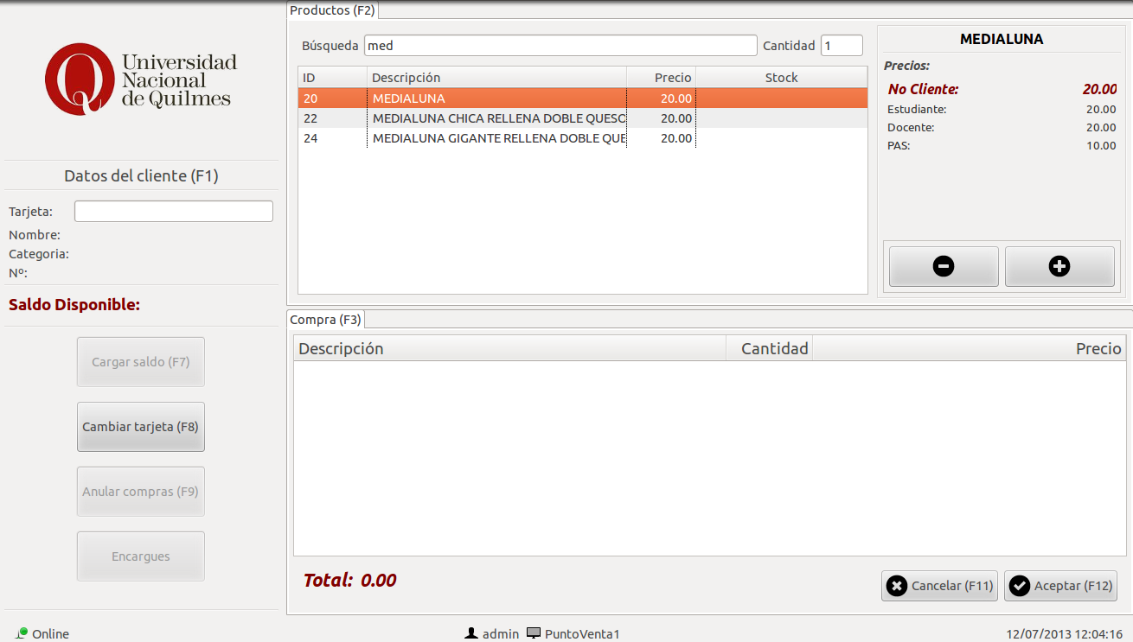Click the PuntoVenta1 monitor icon

click(534, 633)
